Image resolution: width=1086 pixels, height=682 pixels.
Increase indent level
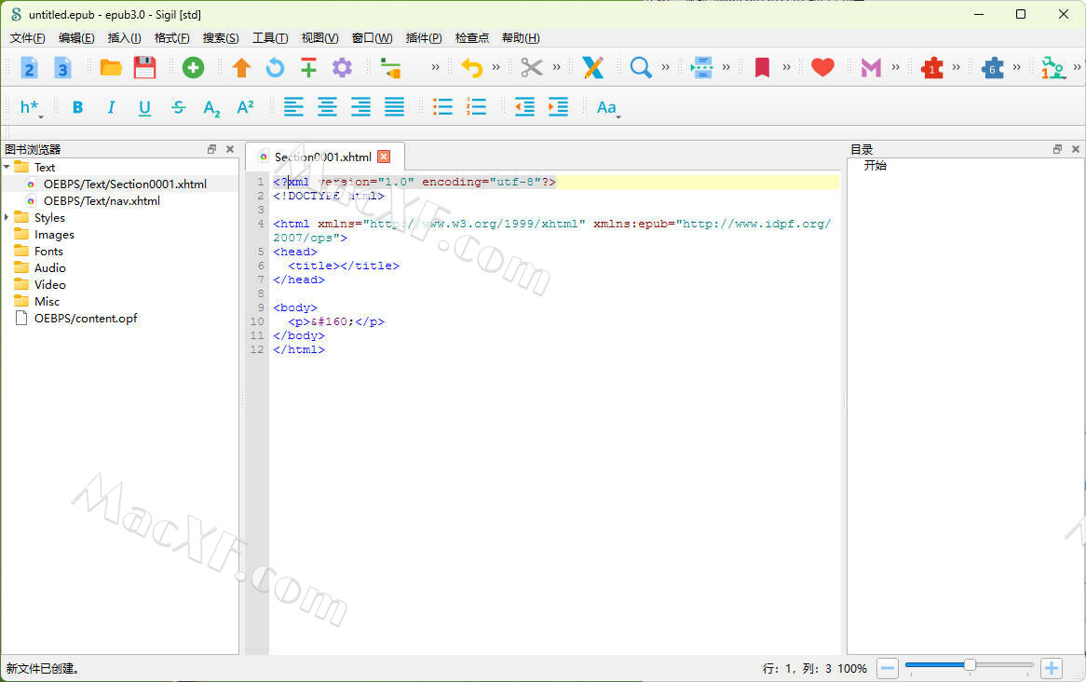pos(558,107)
